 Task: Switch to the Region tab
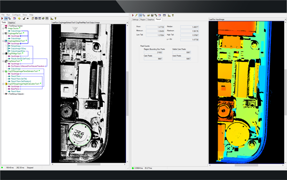[143, 19]
